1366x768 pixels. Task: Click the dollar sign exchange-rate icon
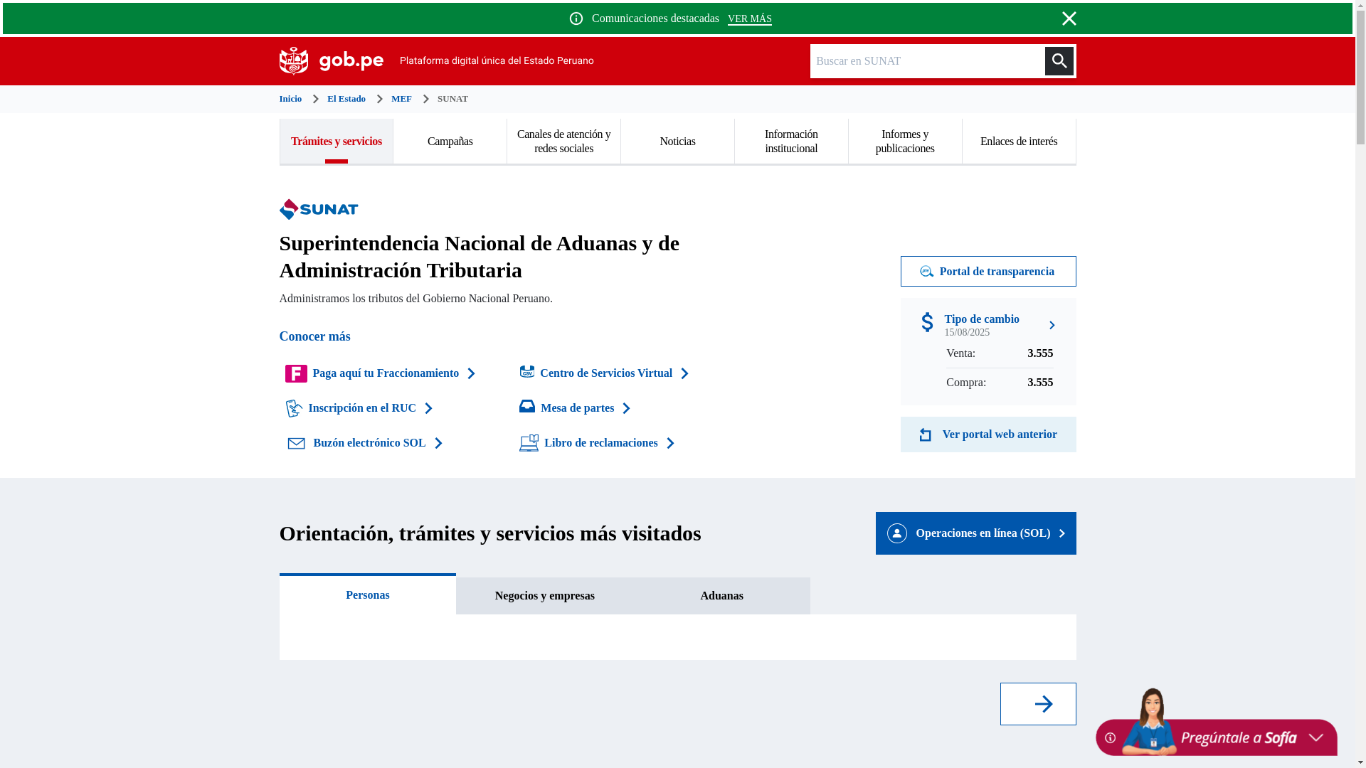coord(927,322)
